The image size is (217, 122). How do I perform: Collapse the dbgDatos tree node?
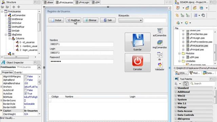6,35
